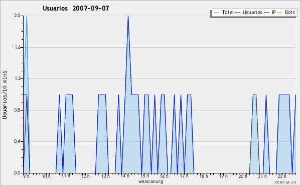Click the '21 h' x-axis label
301x186 pixels.
point(262,176)
